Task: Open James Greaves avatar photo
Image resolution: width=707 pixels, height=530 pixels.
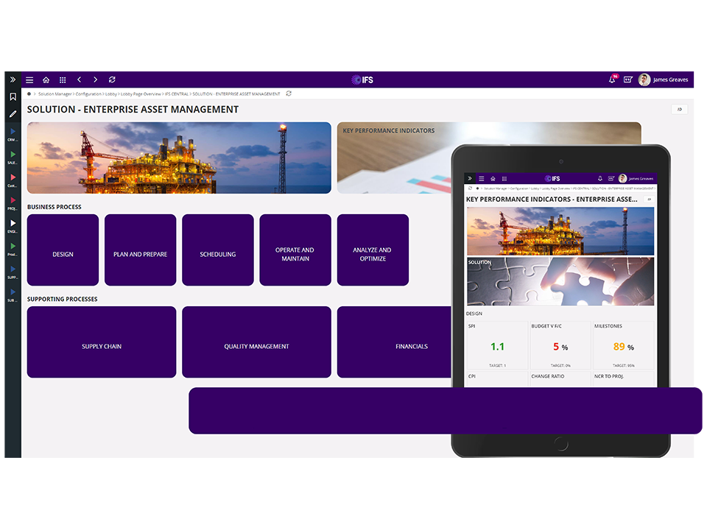Action: coord(644,79)
